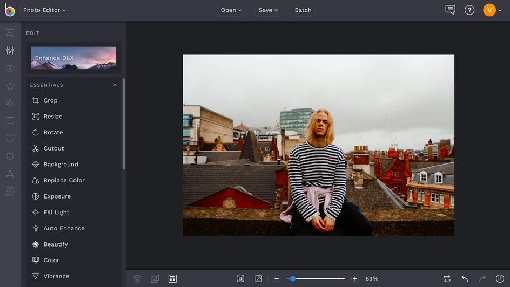Open the Image Manager sidebar icon
510x287 pixels.
10,33
